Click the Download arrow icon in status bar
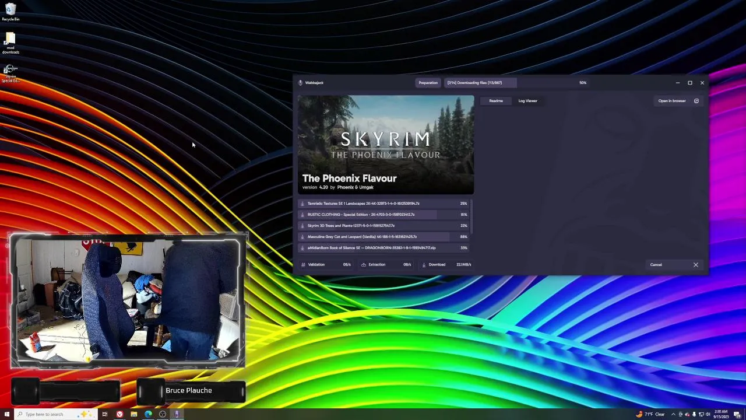The height and width of the screenshot is (420, 746). (424, 265)
